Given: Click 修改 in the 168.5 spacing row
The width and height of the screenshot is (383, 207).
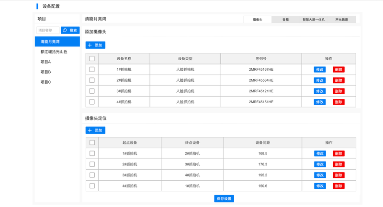Looking at the screenshot, I should point(320,153).
